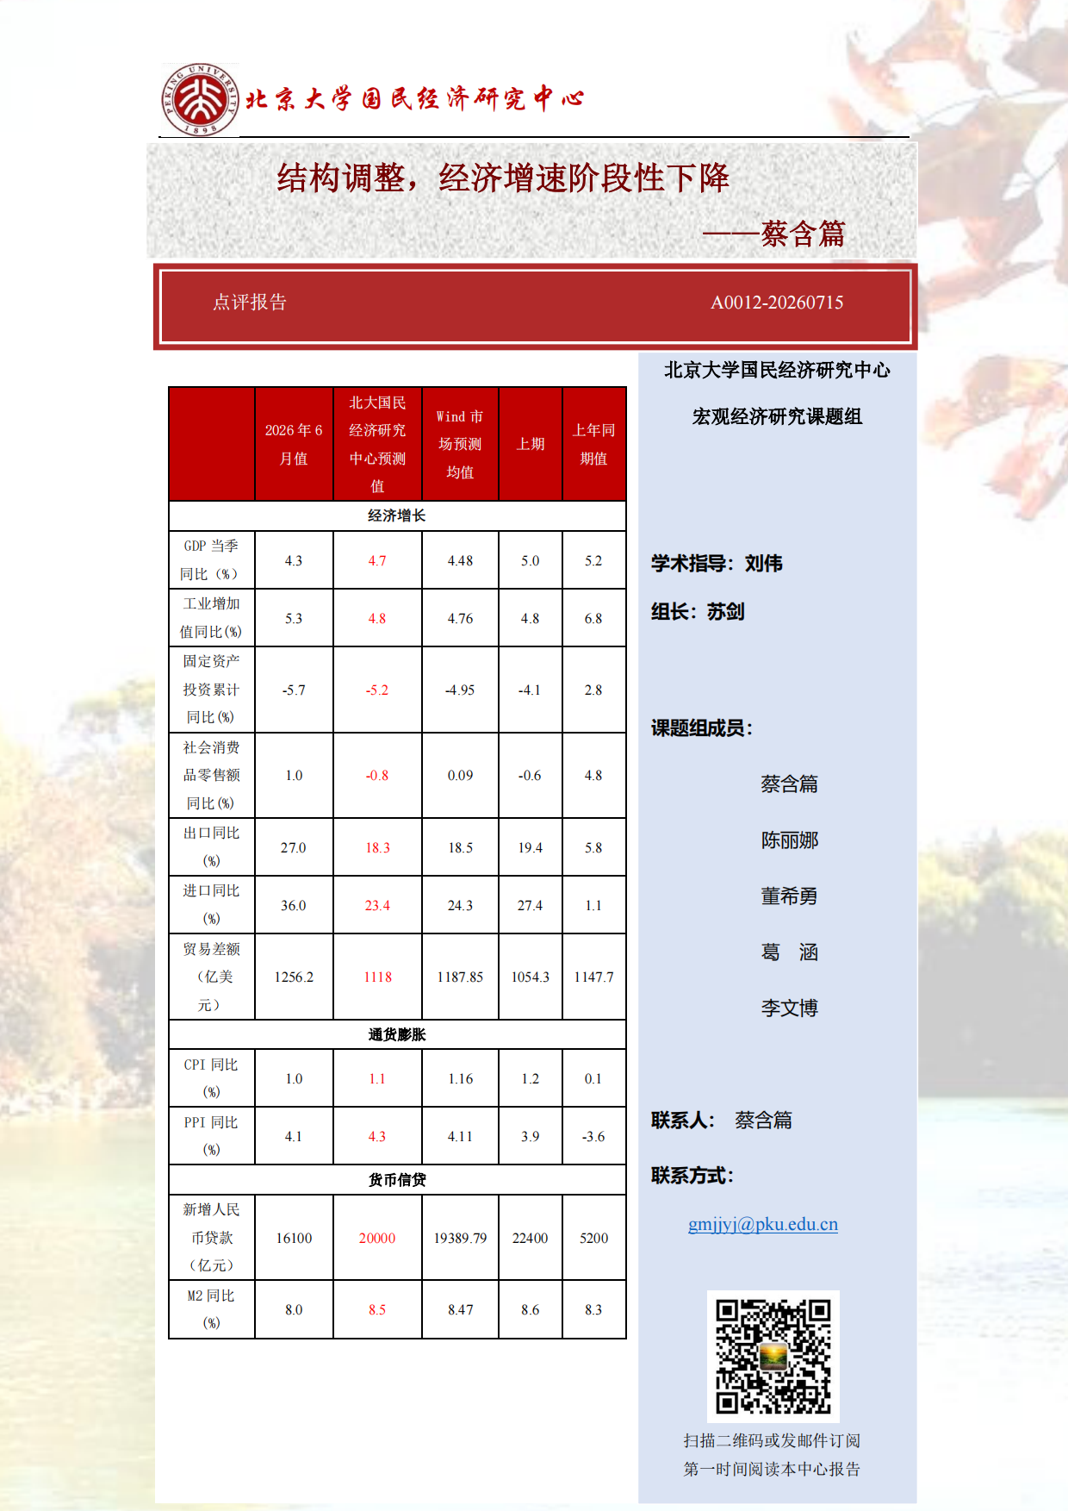Click the column header 上期
The height and width of the screenshot is (1511, 1068).
(x=531, y=444)
